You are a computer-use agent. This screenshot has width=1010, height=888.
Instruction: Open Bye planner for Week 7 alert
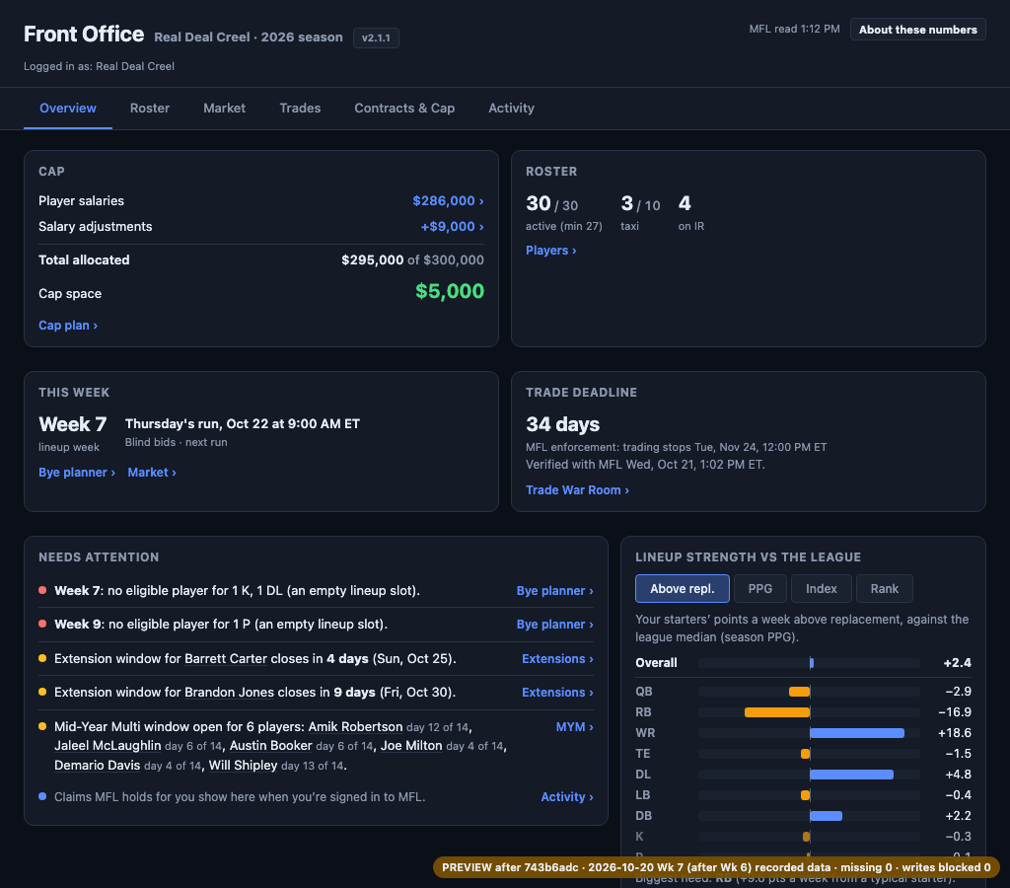pyautogui.click(x=555, y=591)
